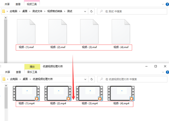
Task: Refresh the 优速视频处理大师 folder view
Action: coord(92,79)
